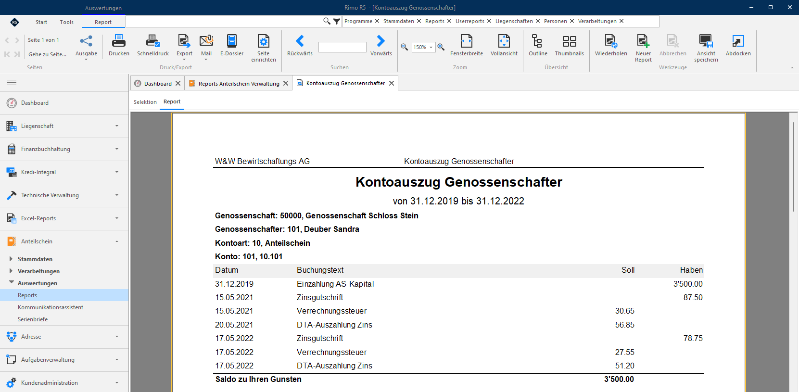This screenshot has height=392, width=799.
Task: Save view with Ansicht speichern
Action: 706,48
